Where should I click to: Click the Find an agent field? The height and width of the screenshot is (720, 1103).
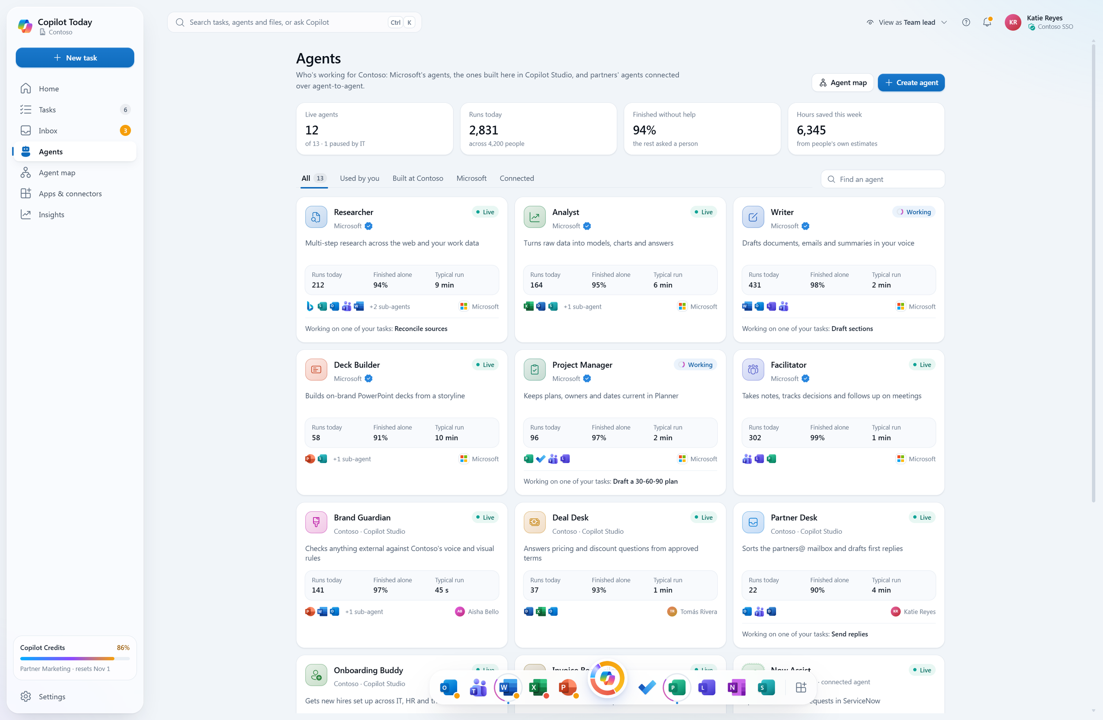[x=883, y=179]
